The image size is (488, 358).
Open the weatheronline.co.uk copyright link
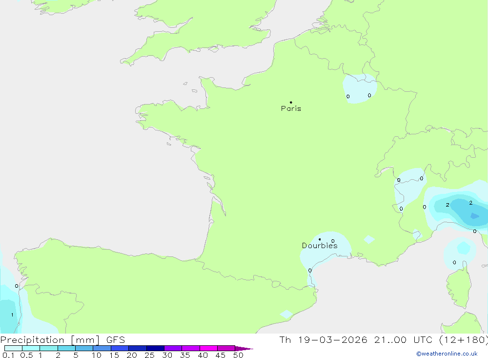coord(447,354)
